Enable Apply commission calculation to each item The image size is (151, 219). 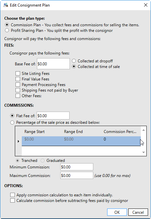coord(13,195)
